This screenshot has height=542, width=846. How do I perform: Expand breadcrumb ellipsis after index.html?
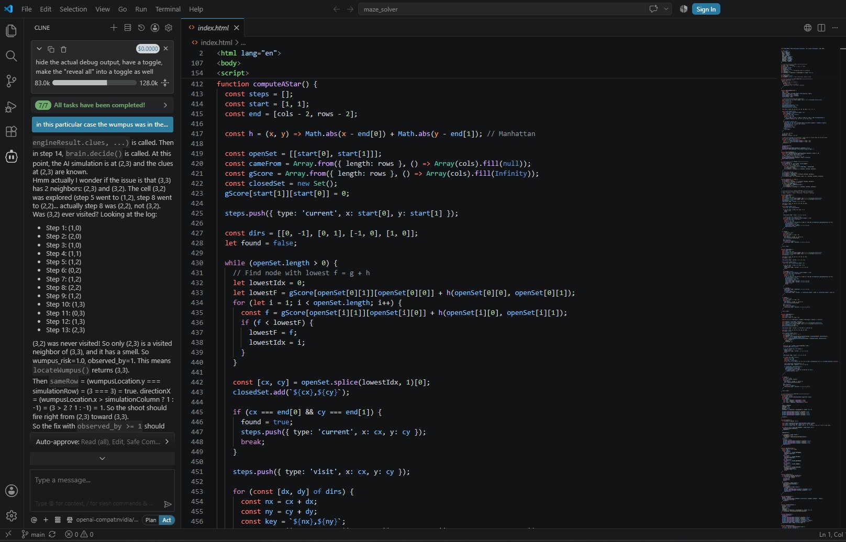[x=243, y=42]
